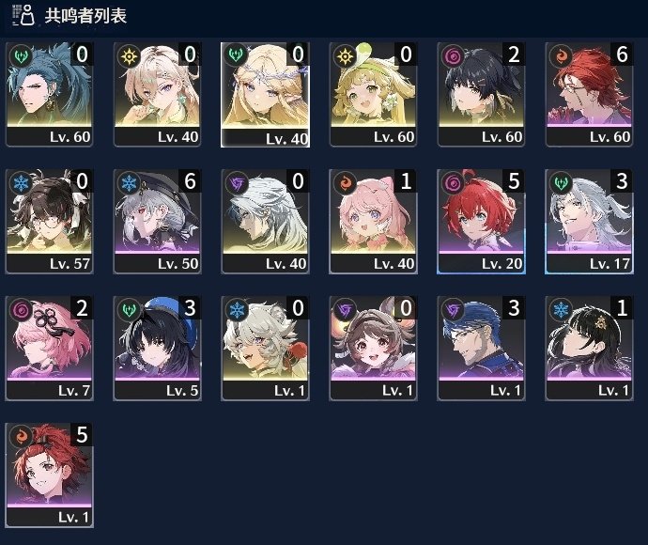Image resolution: width=648 pixels, height=545 pixels.
Task: Click the resonator list header icon
Action: (23, 15)
